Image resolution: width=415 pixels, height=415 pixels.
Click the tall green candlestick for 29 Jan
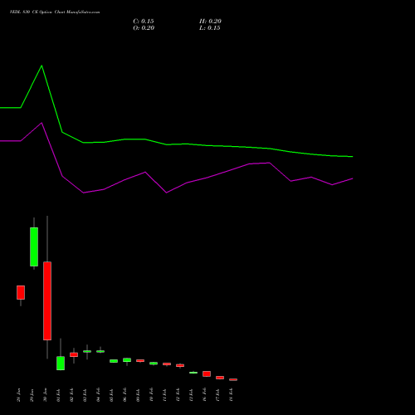tap(34, 247)
